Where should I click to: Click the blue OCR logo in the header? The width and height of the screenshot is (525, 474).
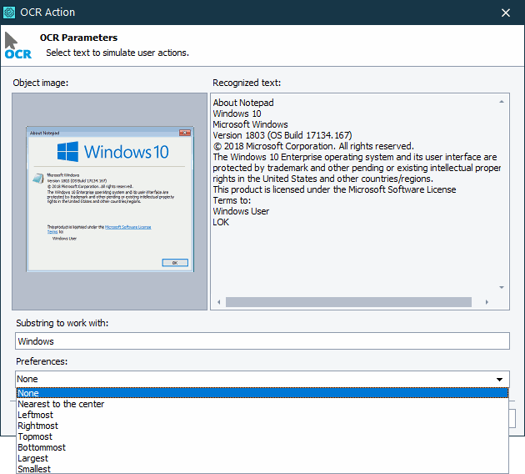tap(17, 47)
